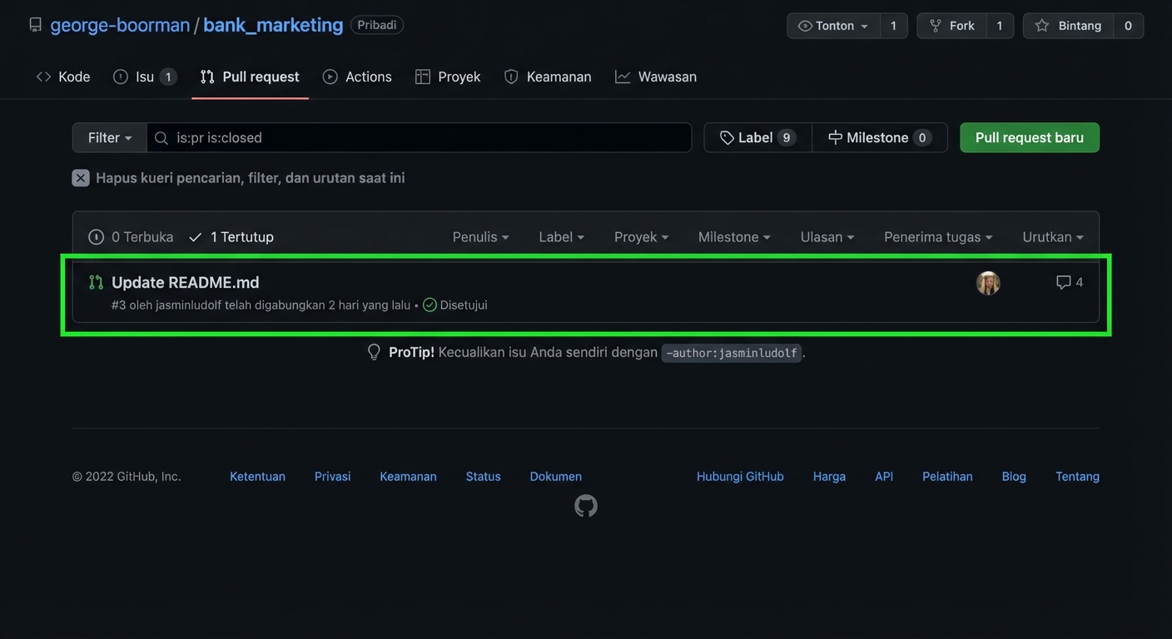Click the author avatar on Update README.md
The image size is (1172, 639).
[x=988, y=283]
